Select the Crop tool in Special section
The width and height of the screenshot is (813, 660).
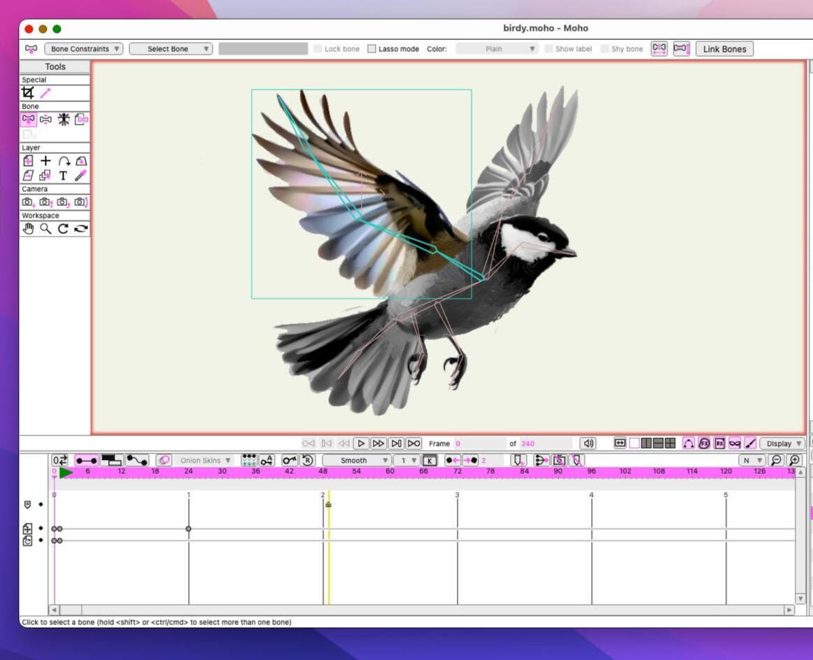[28, 93]
